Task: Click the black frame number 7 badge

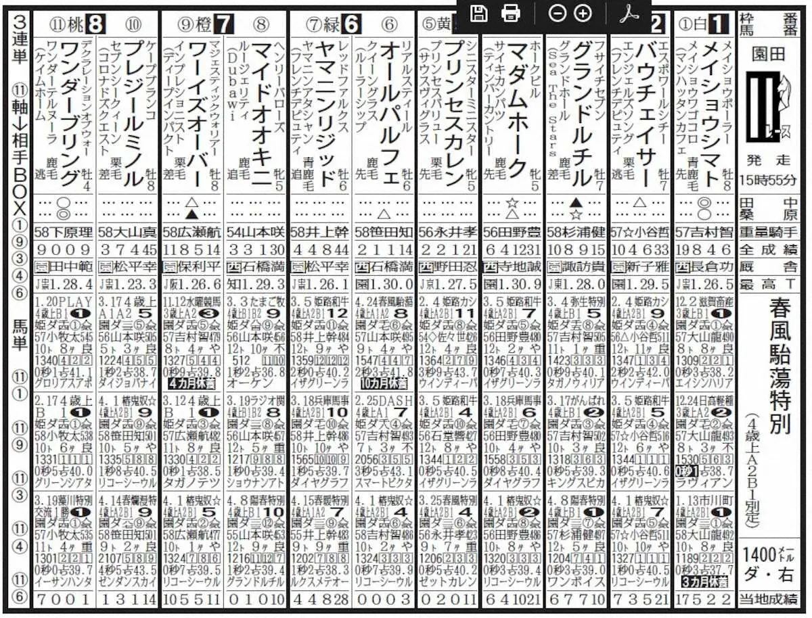Action: [223, 25]
